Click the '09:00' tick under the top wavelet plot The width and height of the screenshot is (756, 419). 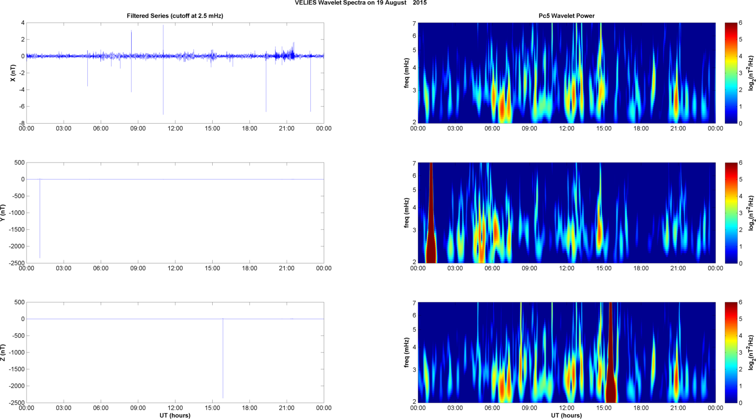click(529, 129)
